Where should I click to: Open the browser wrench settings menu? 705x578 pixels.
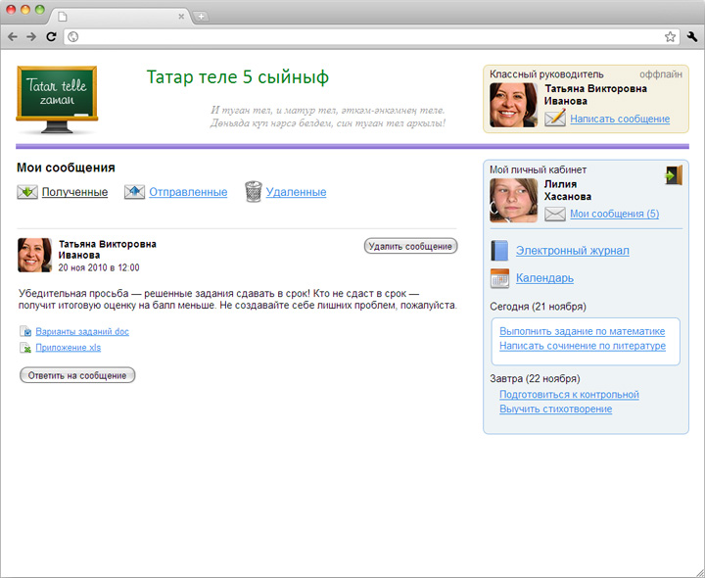tap(692, 37)
